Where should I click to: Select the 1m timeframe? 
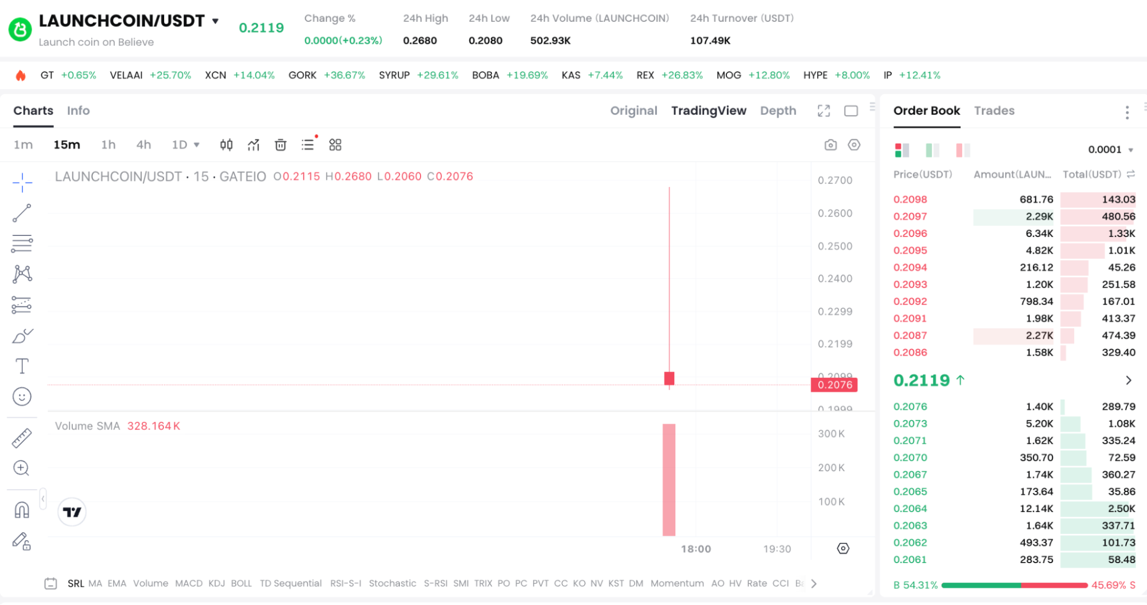(24, 145)
